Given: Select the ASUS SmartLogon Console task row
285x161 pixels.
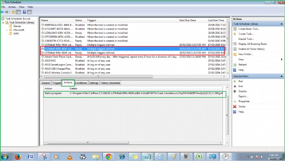Looking at the screenshot, I should pos(133,65).
